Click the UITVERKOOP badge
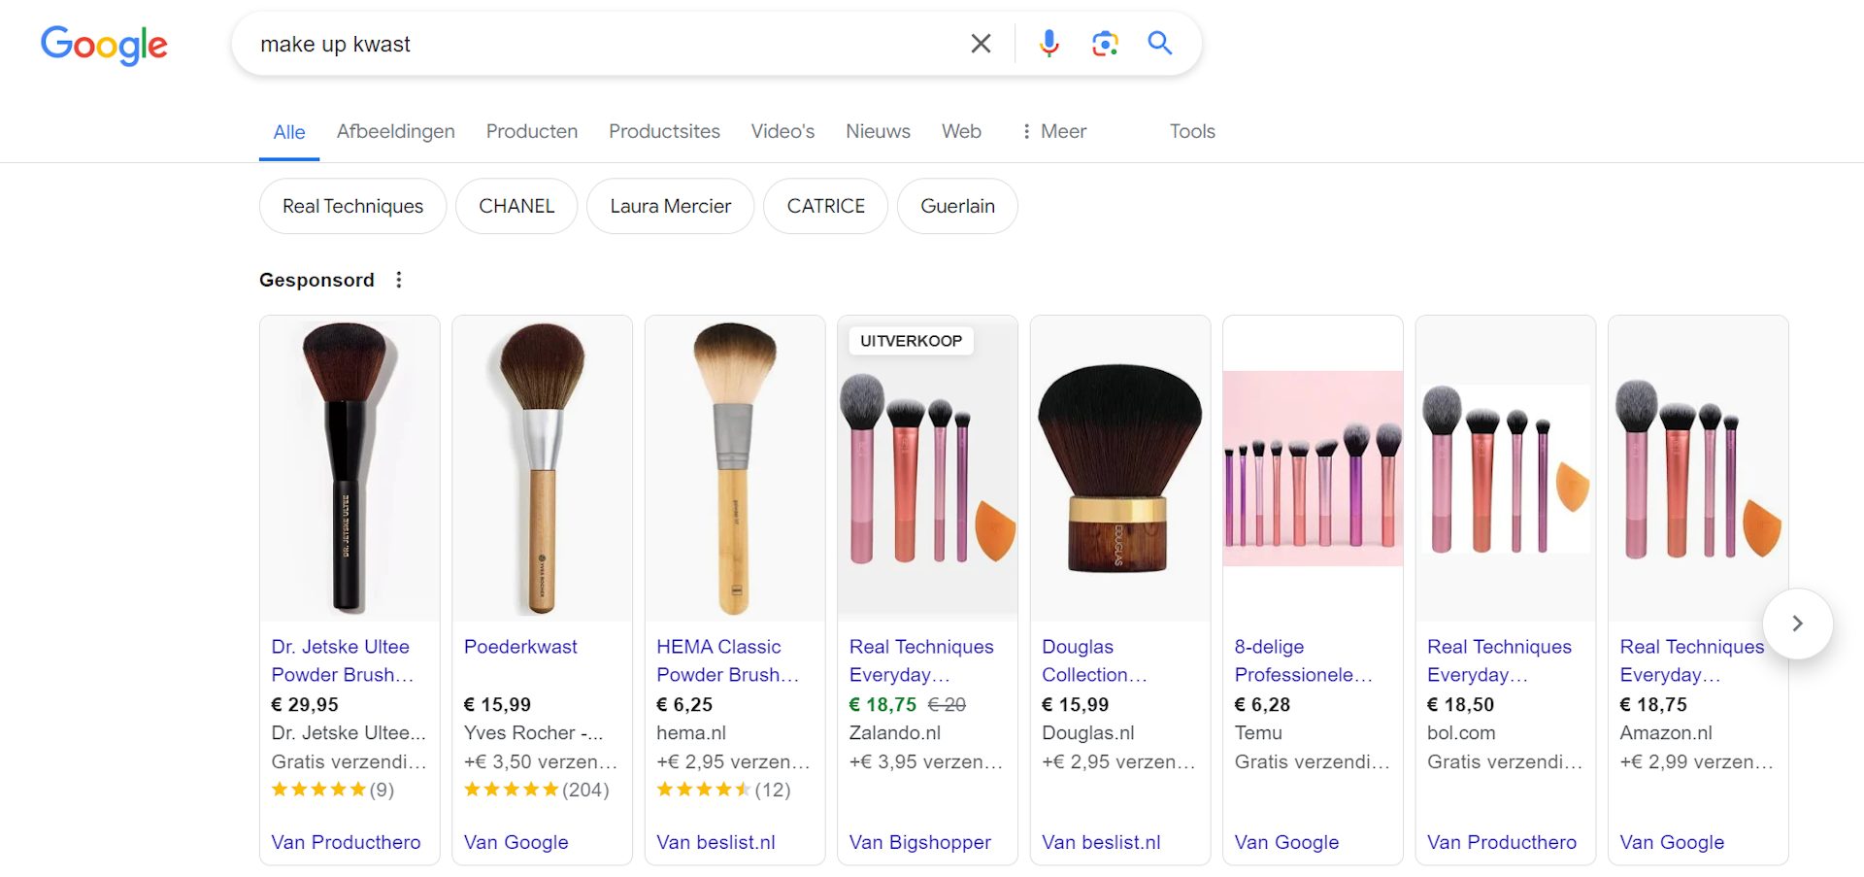Viewport: 1864px width, 877px height. pyautogui.click(x=911, y=341)
